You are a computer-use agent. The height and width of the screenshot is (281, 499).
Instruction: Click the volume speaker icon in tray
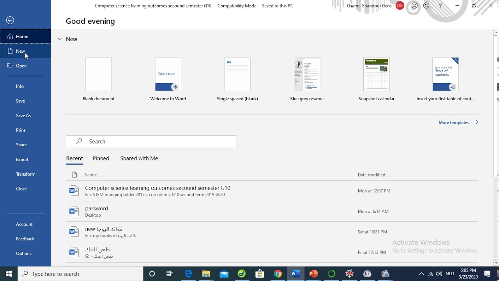click(x=439, y=274)
